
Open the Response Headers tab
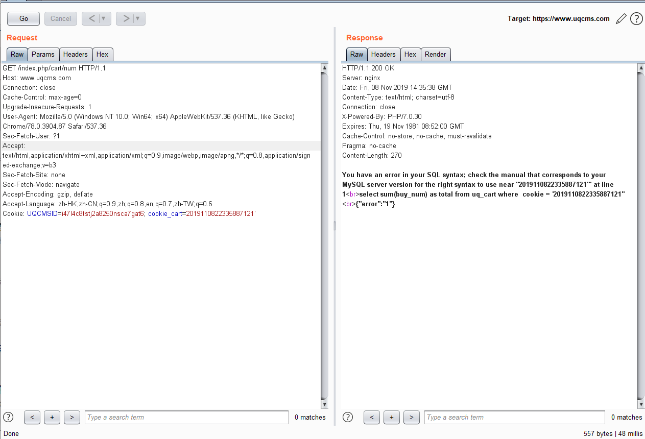[384, 54]
